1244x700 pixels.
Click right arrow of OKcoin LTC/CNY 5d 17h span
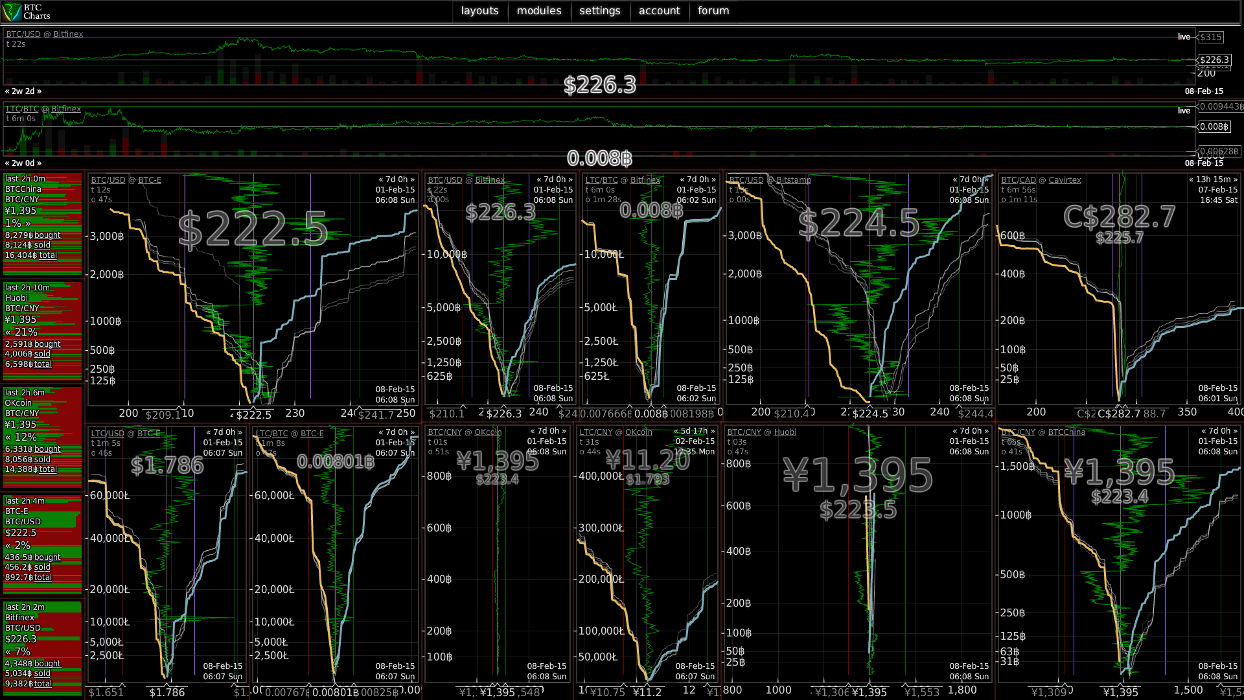point(713,431)
